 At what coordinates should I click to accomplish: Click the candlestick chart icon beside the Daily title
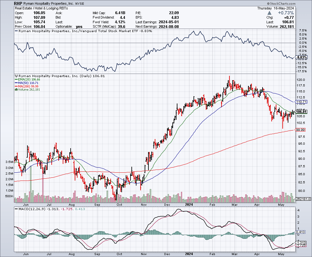(16, 76)
